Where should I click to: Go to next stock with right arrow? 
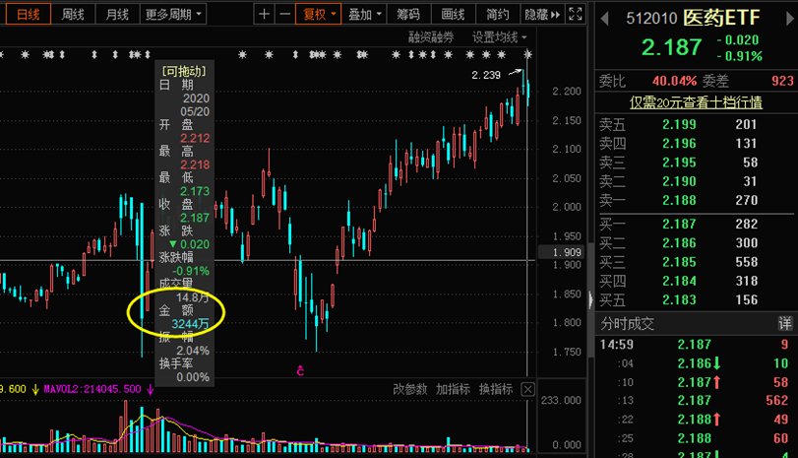[789, 20]
